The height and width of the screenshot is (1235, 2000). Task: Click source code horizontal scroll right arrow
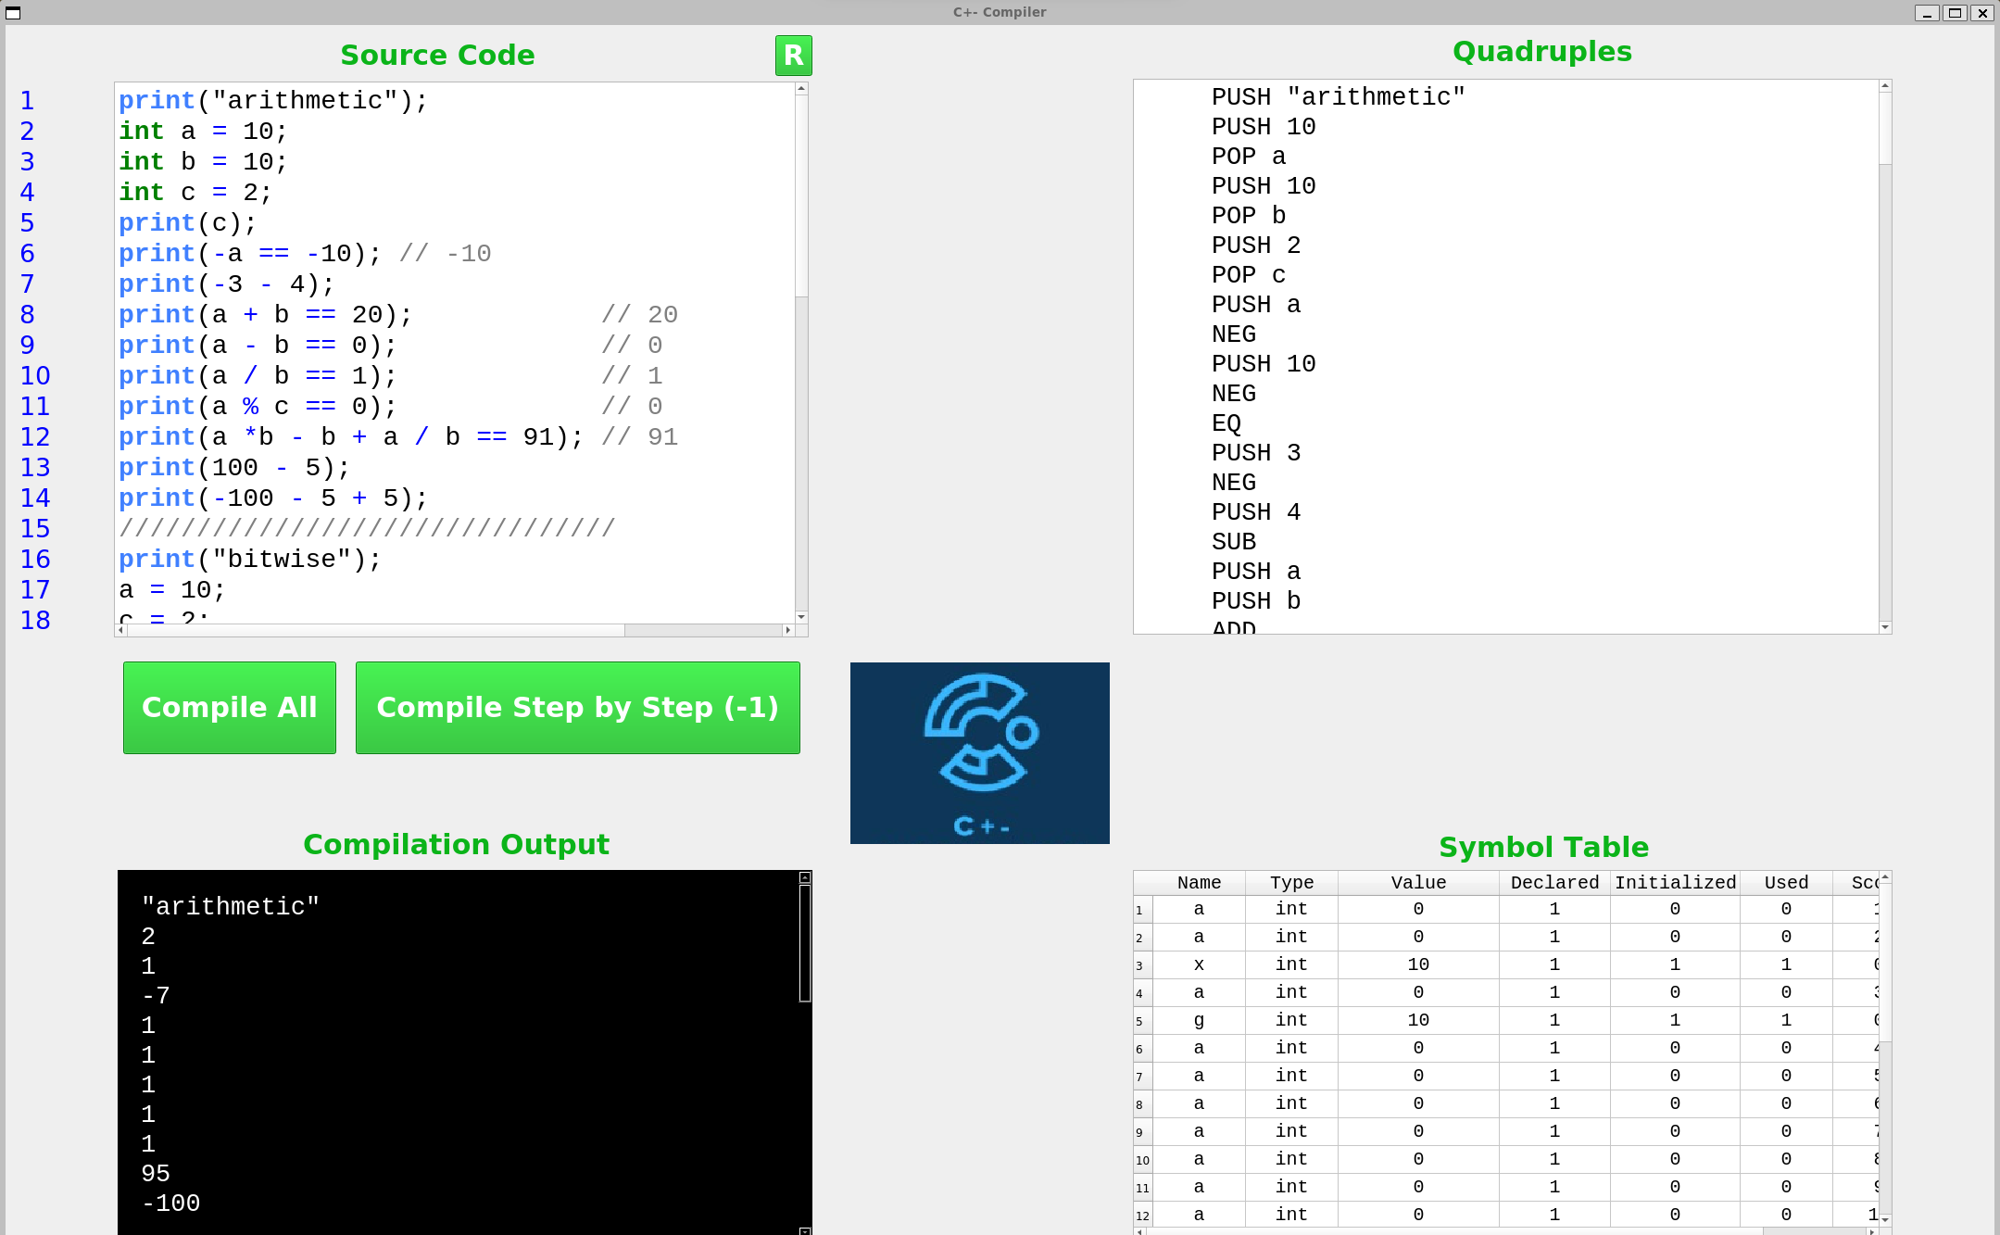click(x=788, y=630)
